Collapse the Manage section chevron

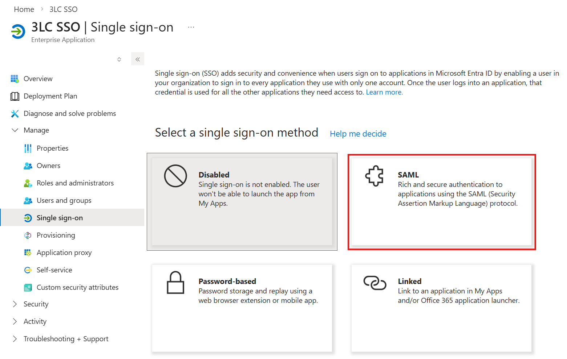tap(15, 130)
